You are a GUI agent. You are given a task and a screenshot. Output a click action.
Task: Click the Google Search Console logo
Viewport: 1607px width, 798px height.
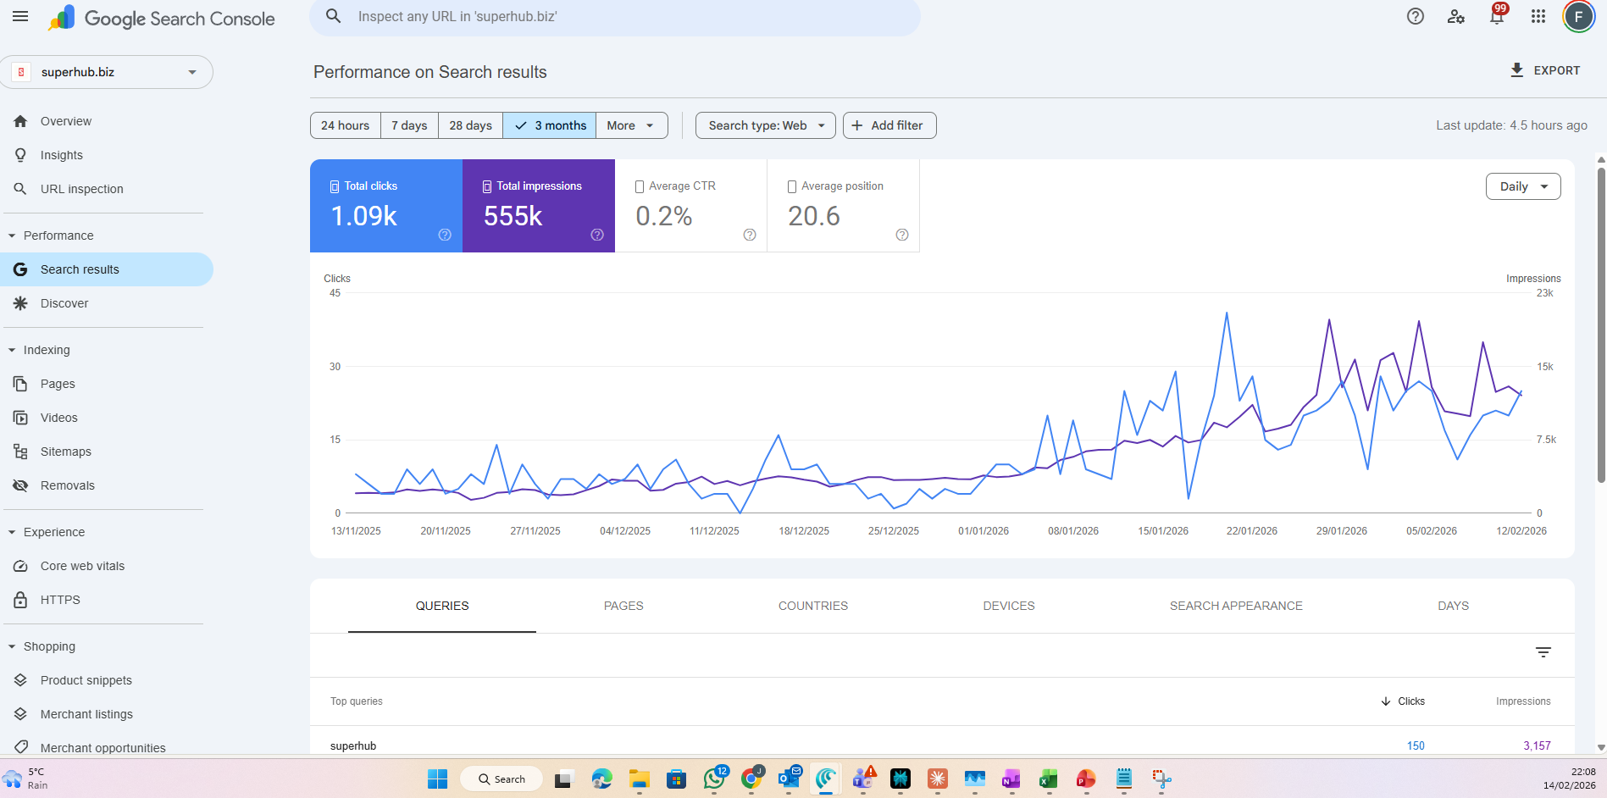click(x=162, y=18)
